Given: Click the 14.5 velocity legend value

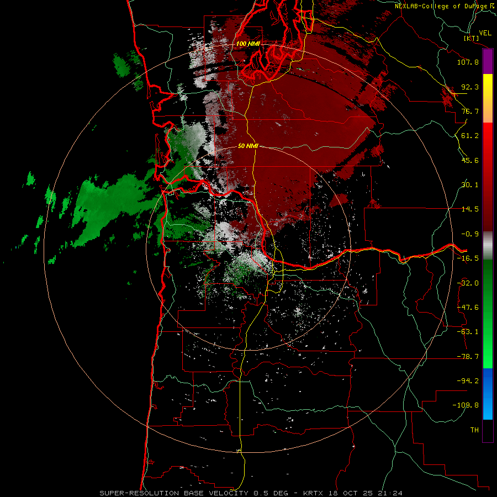Looking at the screenshot, I should tap(470, 209).
